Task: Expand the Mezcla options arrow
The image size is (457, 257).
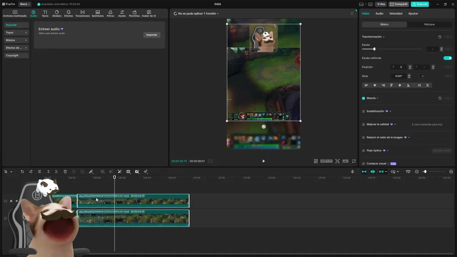Action: (x=377, y=98)
